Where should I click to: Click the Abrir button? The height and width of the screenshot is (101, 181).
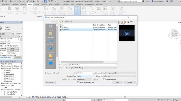pos(117,82)
